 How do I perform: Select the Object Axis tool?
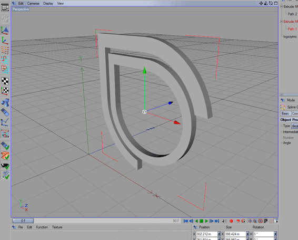tap(5, 41)
